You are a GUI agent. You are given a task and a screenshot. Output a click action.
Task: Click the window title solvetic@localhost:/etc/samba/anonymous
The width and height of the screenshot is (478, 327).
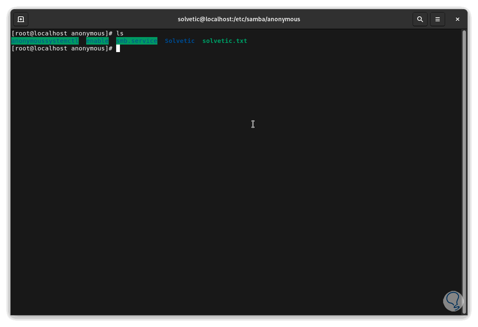pyautogui.click(x=239, y=19)
